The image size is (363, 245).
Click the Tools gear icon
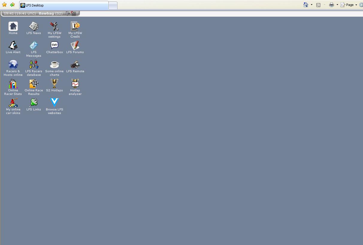tap(361, 5)
